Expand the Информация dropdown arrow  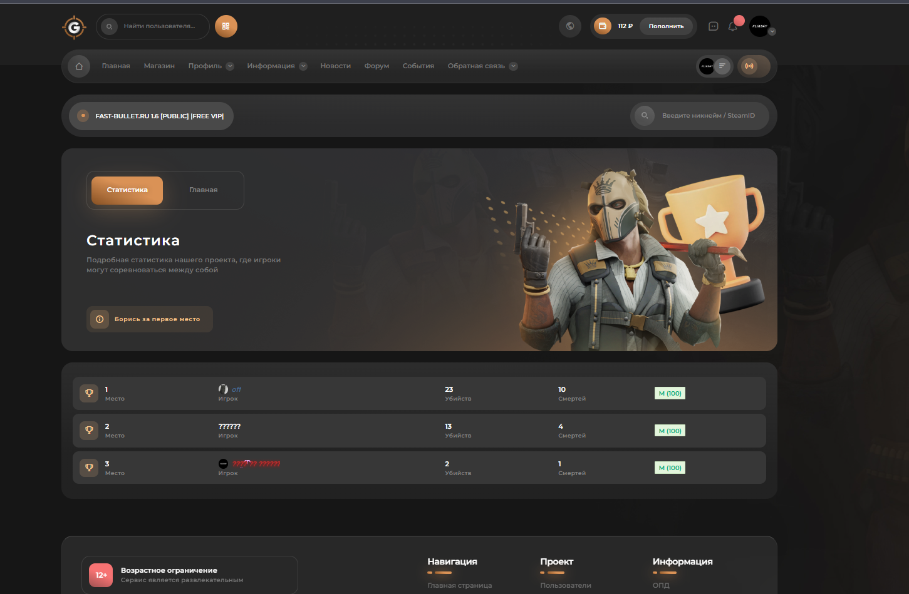tap(303, 66)
